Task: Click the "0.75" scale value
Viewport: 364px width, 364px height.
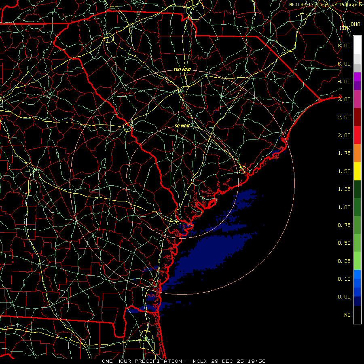Action: pyautogui.click(x=344, y=225)
